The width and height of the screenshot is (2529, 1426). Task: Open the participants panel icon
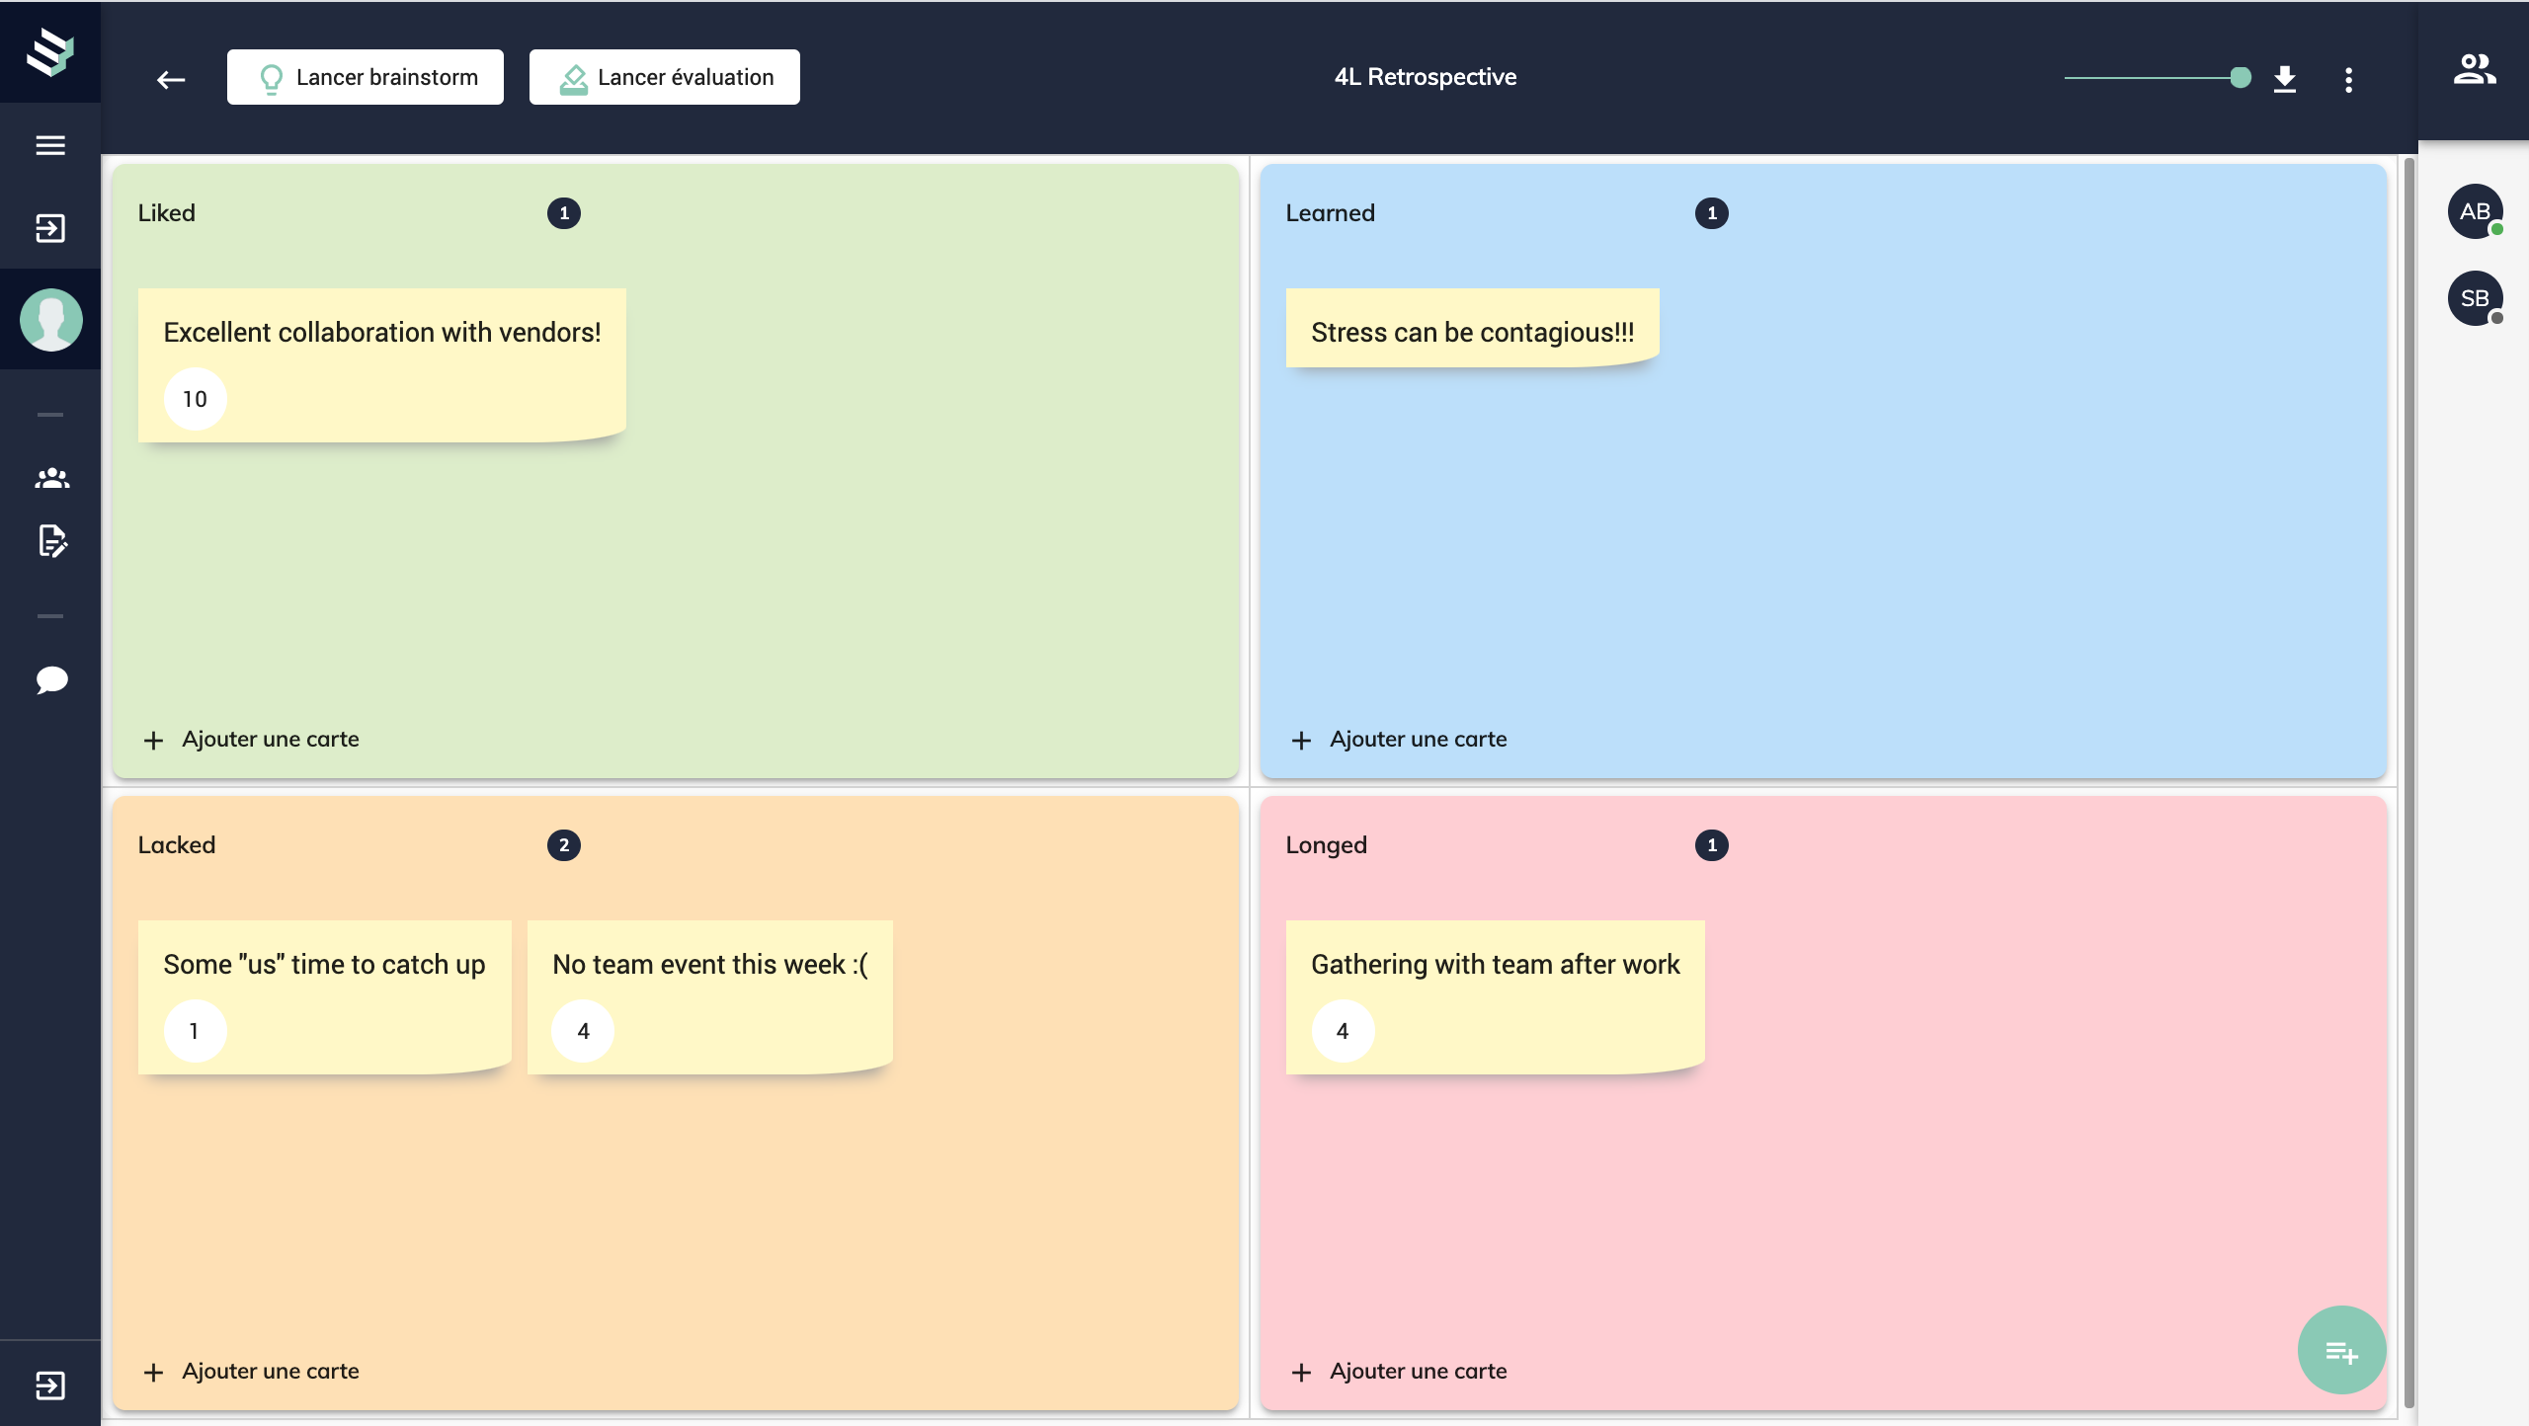(2475, 69)
